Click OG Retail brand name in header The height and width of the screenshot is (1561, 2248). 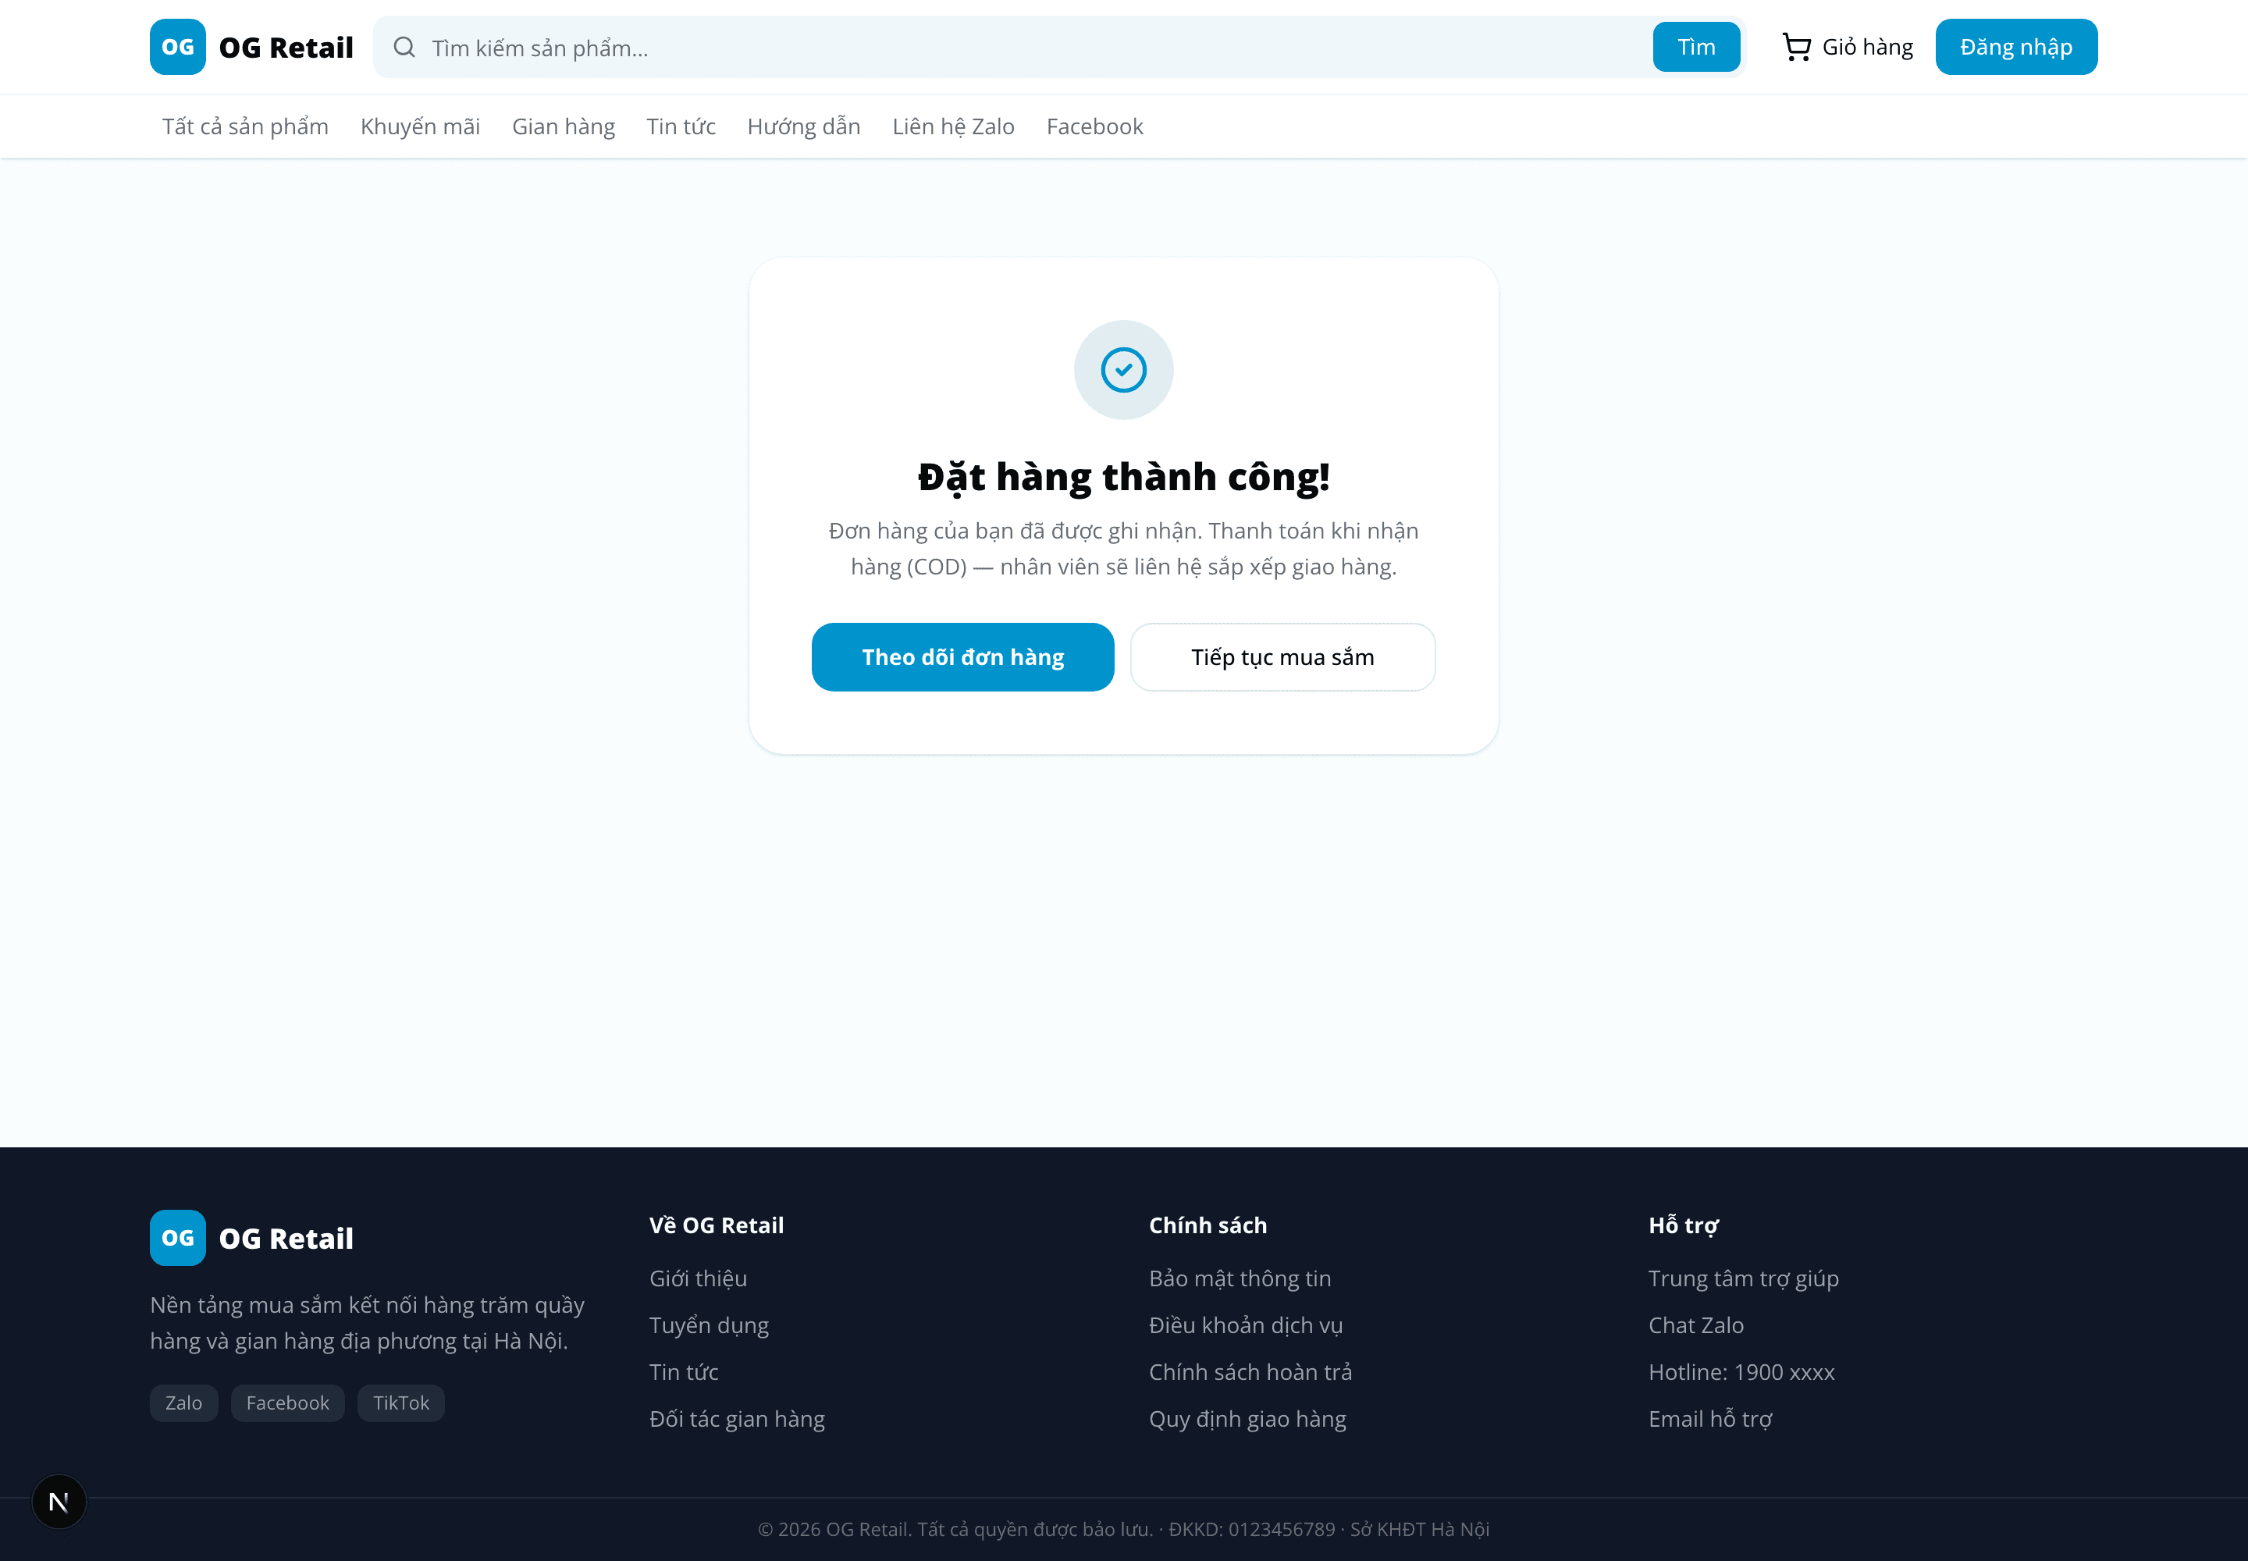tap(286, 47)
